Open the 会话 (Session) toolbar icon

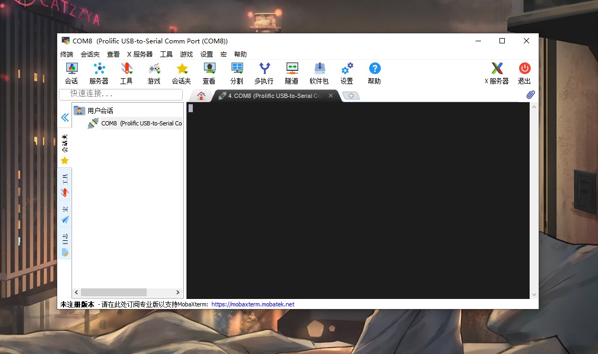tap(72, 74)
